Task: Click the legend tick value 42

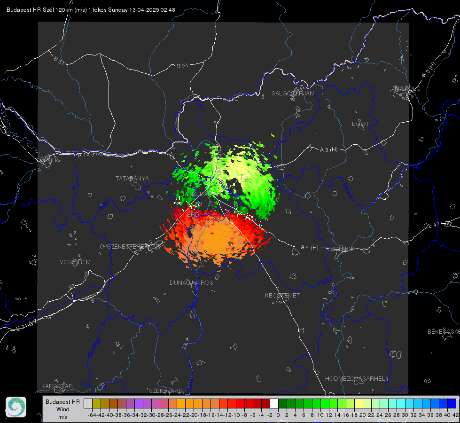Action: 456,415
